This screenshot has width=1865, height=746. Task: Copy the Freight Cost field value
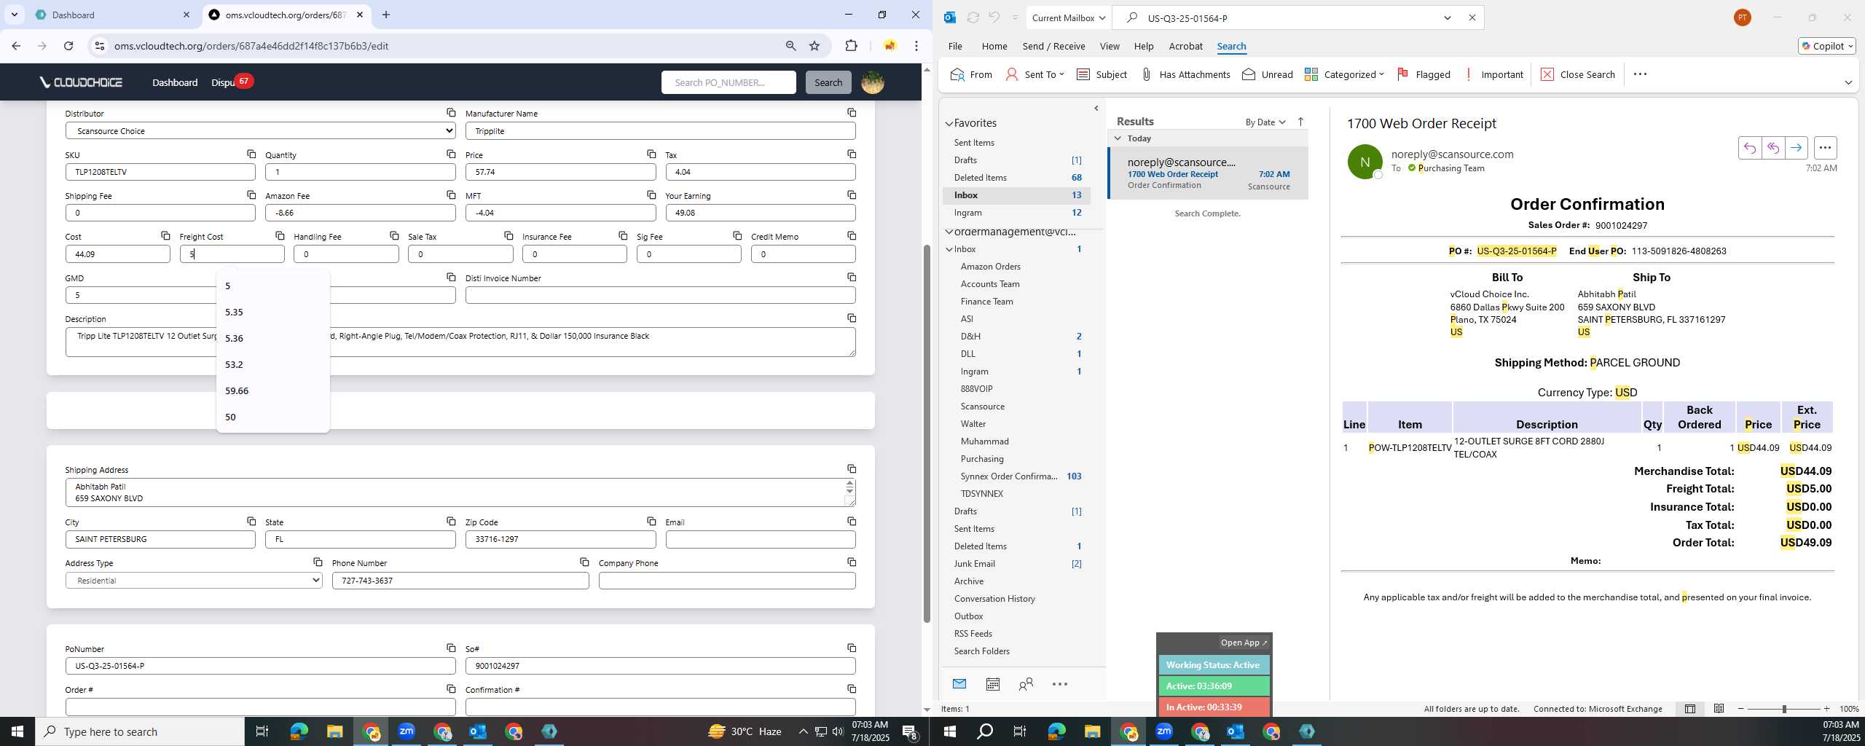coord(280,235)
